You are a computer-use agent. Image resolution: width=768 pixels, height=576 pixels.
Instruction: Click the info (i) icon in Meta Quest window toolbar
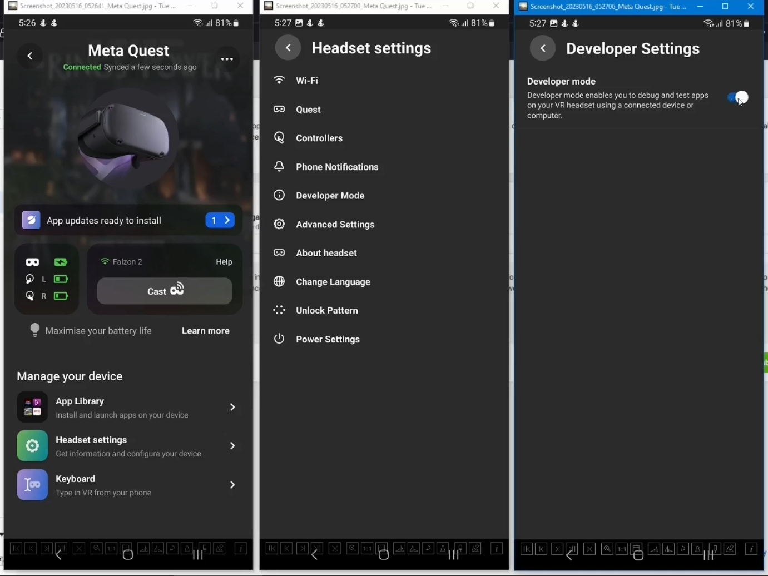(241, 549)
